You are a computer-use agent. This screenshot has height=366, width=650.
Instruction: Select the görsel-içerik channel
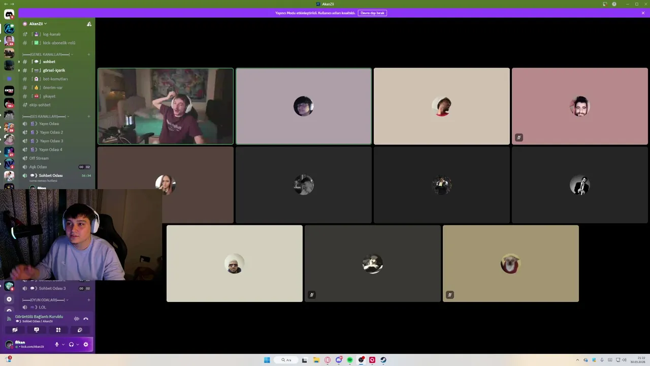[56, 70]
